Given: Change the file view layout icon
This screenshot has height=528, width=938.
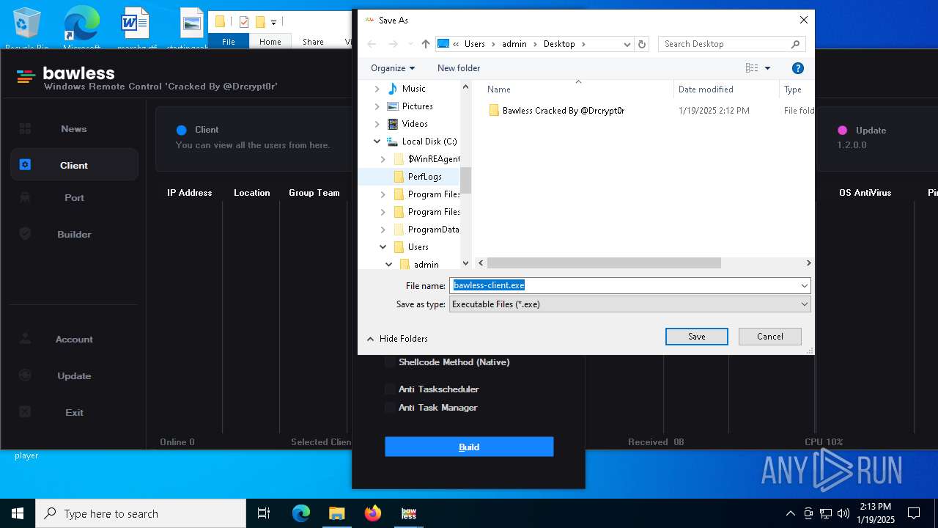Looking at the screenshot, I should (x=752, y=68).
